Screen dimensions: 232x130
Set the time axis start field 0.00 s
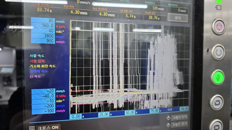75,116
